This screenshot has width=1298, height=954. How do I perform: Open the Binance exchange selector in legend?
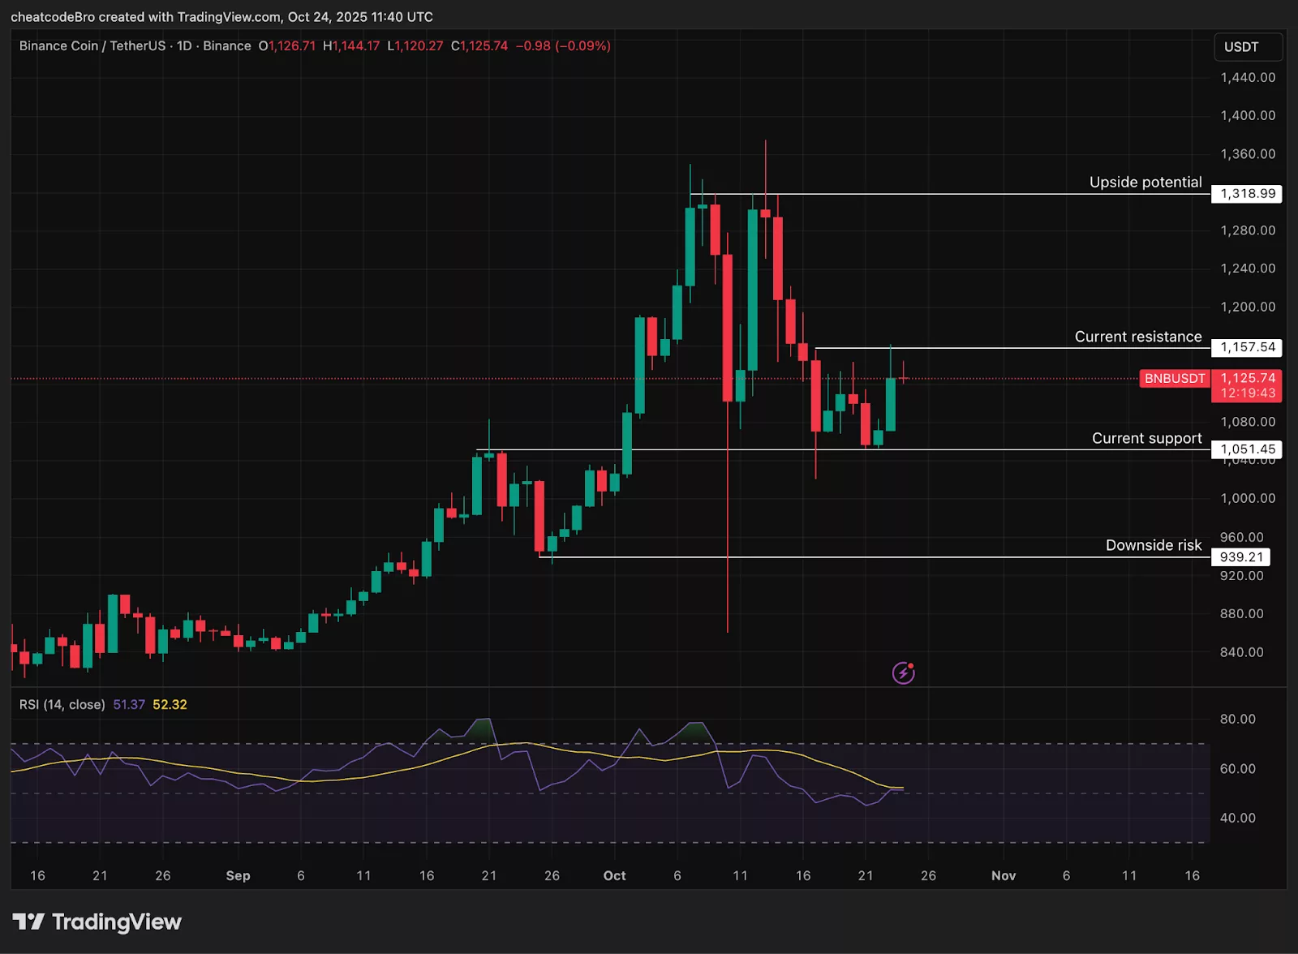click(226, 46)
